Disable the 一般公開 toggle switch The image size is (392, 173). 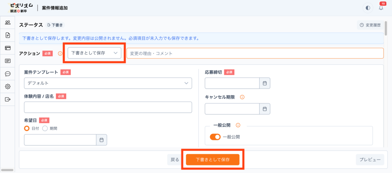point(215,137)
